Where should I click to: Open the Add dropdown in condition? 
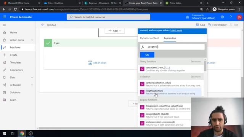[x=115, y=31]
